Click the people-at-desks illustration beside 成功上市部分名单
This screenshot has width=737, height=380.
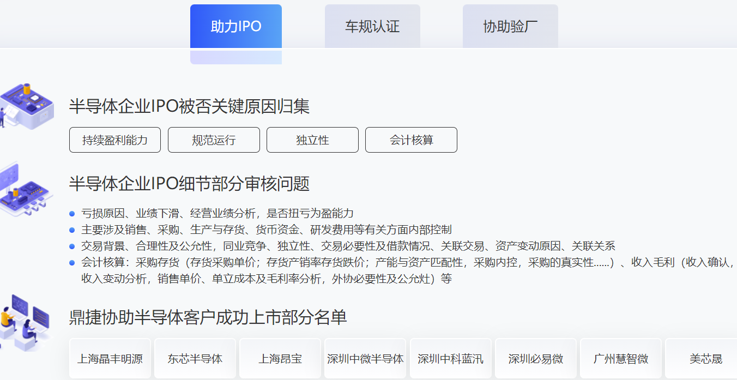point(25,323)
